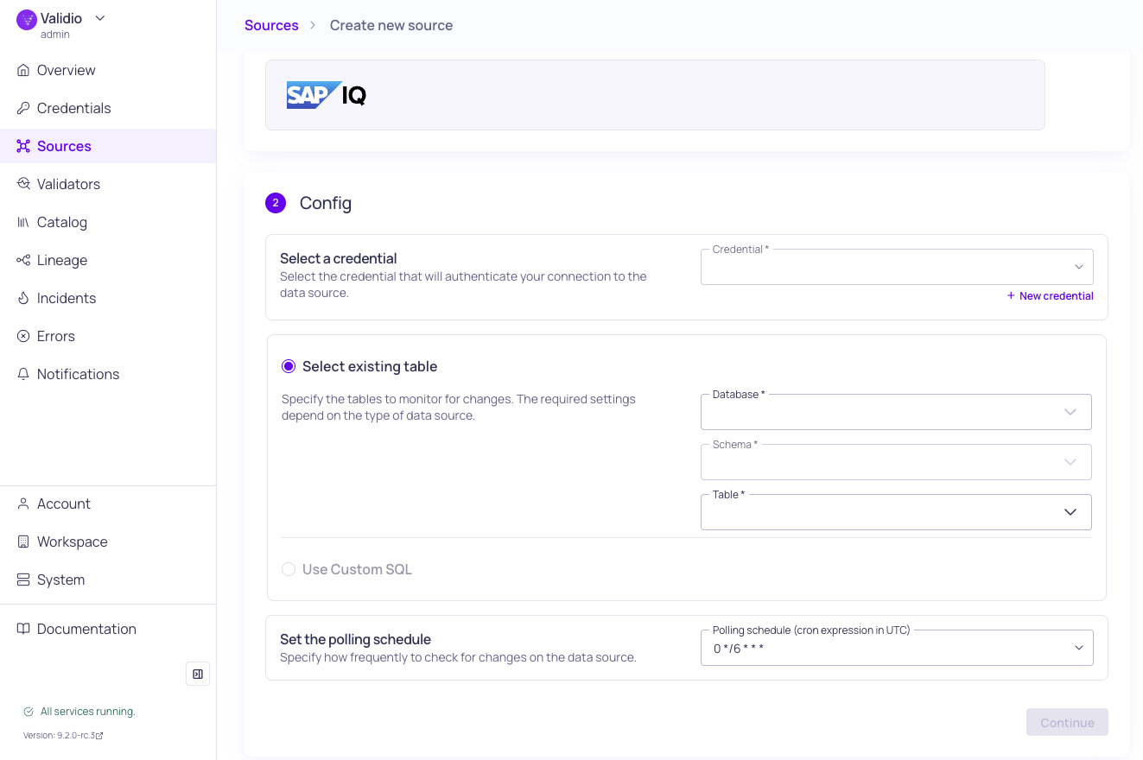The image size is (1143, 760).
Task: Open the Credential dropdown
Action: pyautogui.click(x=897, y=267)
